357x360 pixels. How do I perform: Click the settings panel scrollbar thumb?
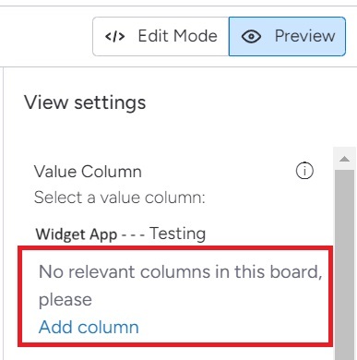[x=344, y=265]
